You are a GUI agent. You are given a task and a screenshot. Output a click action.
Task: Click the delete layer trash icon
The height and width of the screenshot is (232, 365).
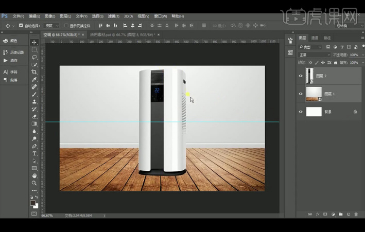coord(356,214)
